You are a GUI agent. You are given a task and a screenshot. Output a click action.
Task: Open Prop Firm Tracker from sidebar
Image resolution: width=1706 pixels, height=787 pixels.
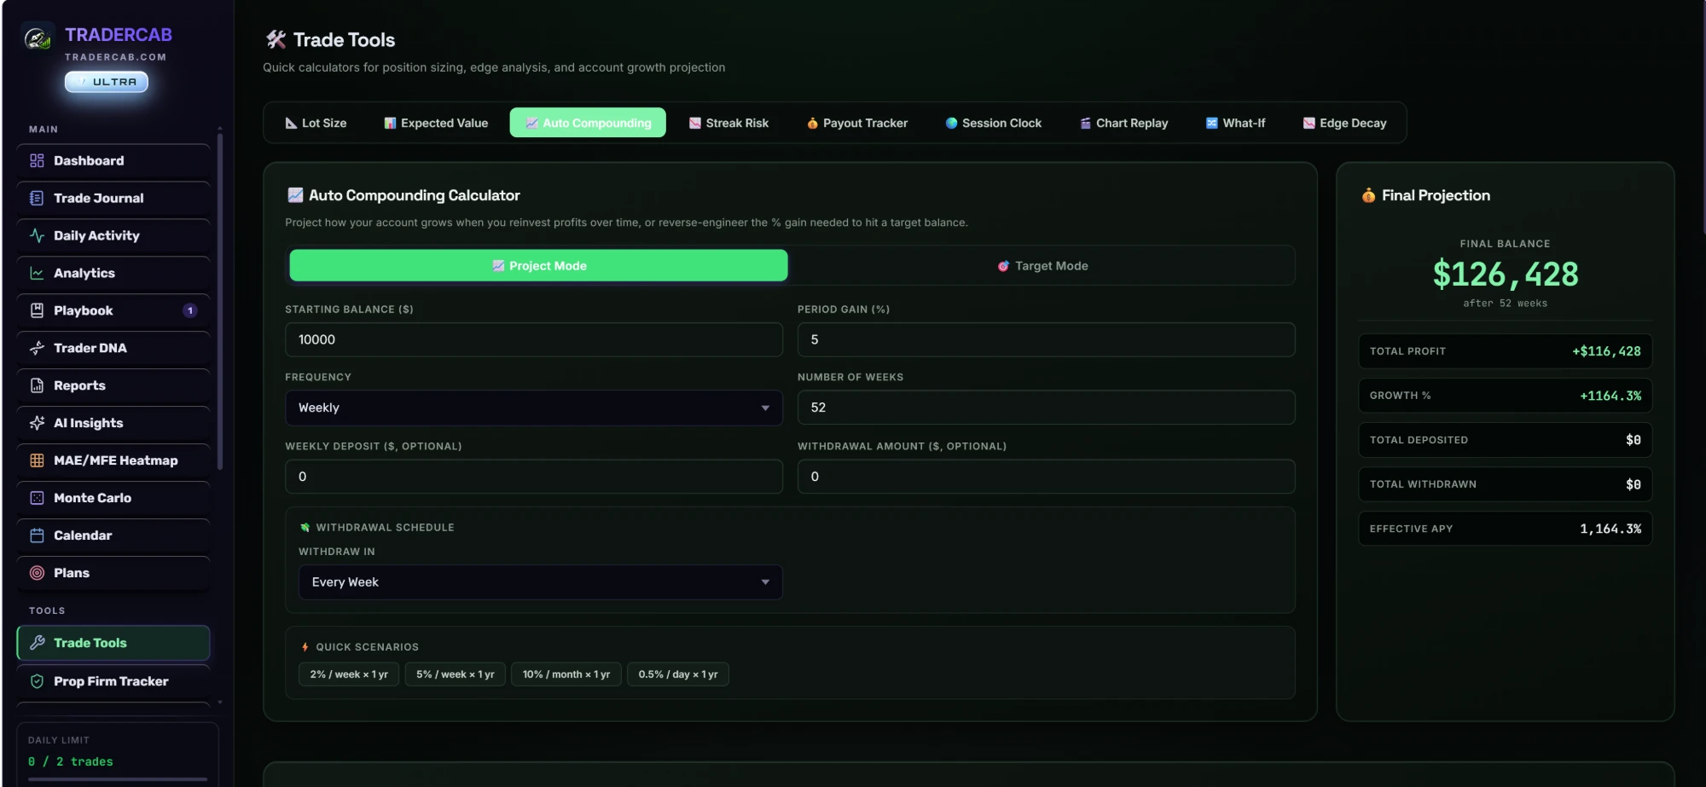coord(113,681)
